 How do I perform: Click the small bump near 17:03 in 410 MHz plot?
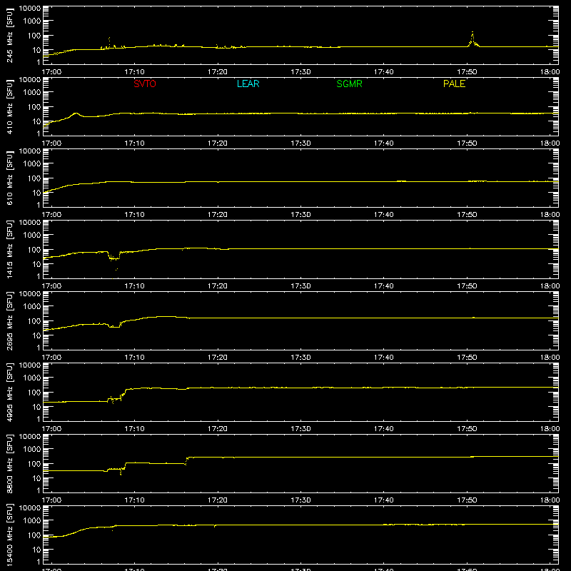(x=76, y=114)
